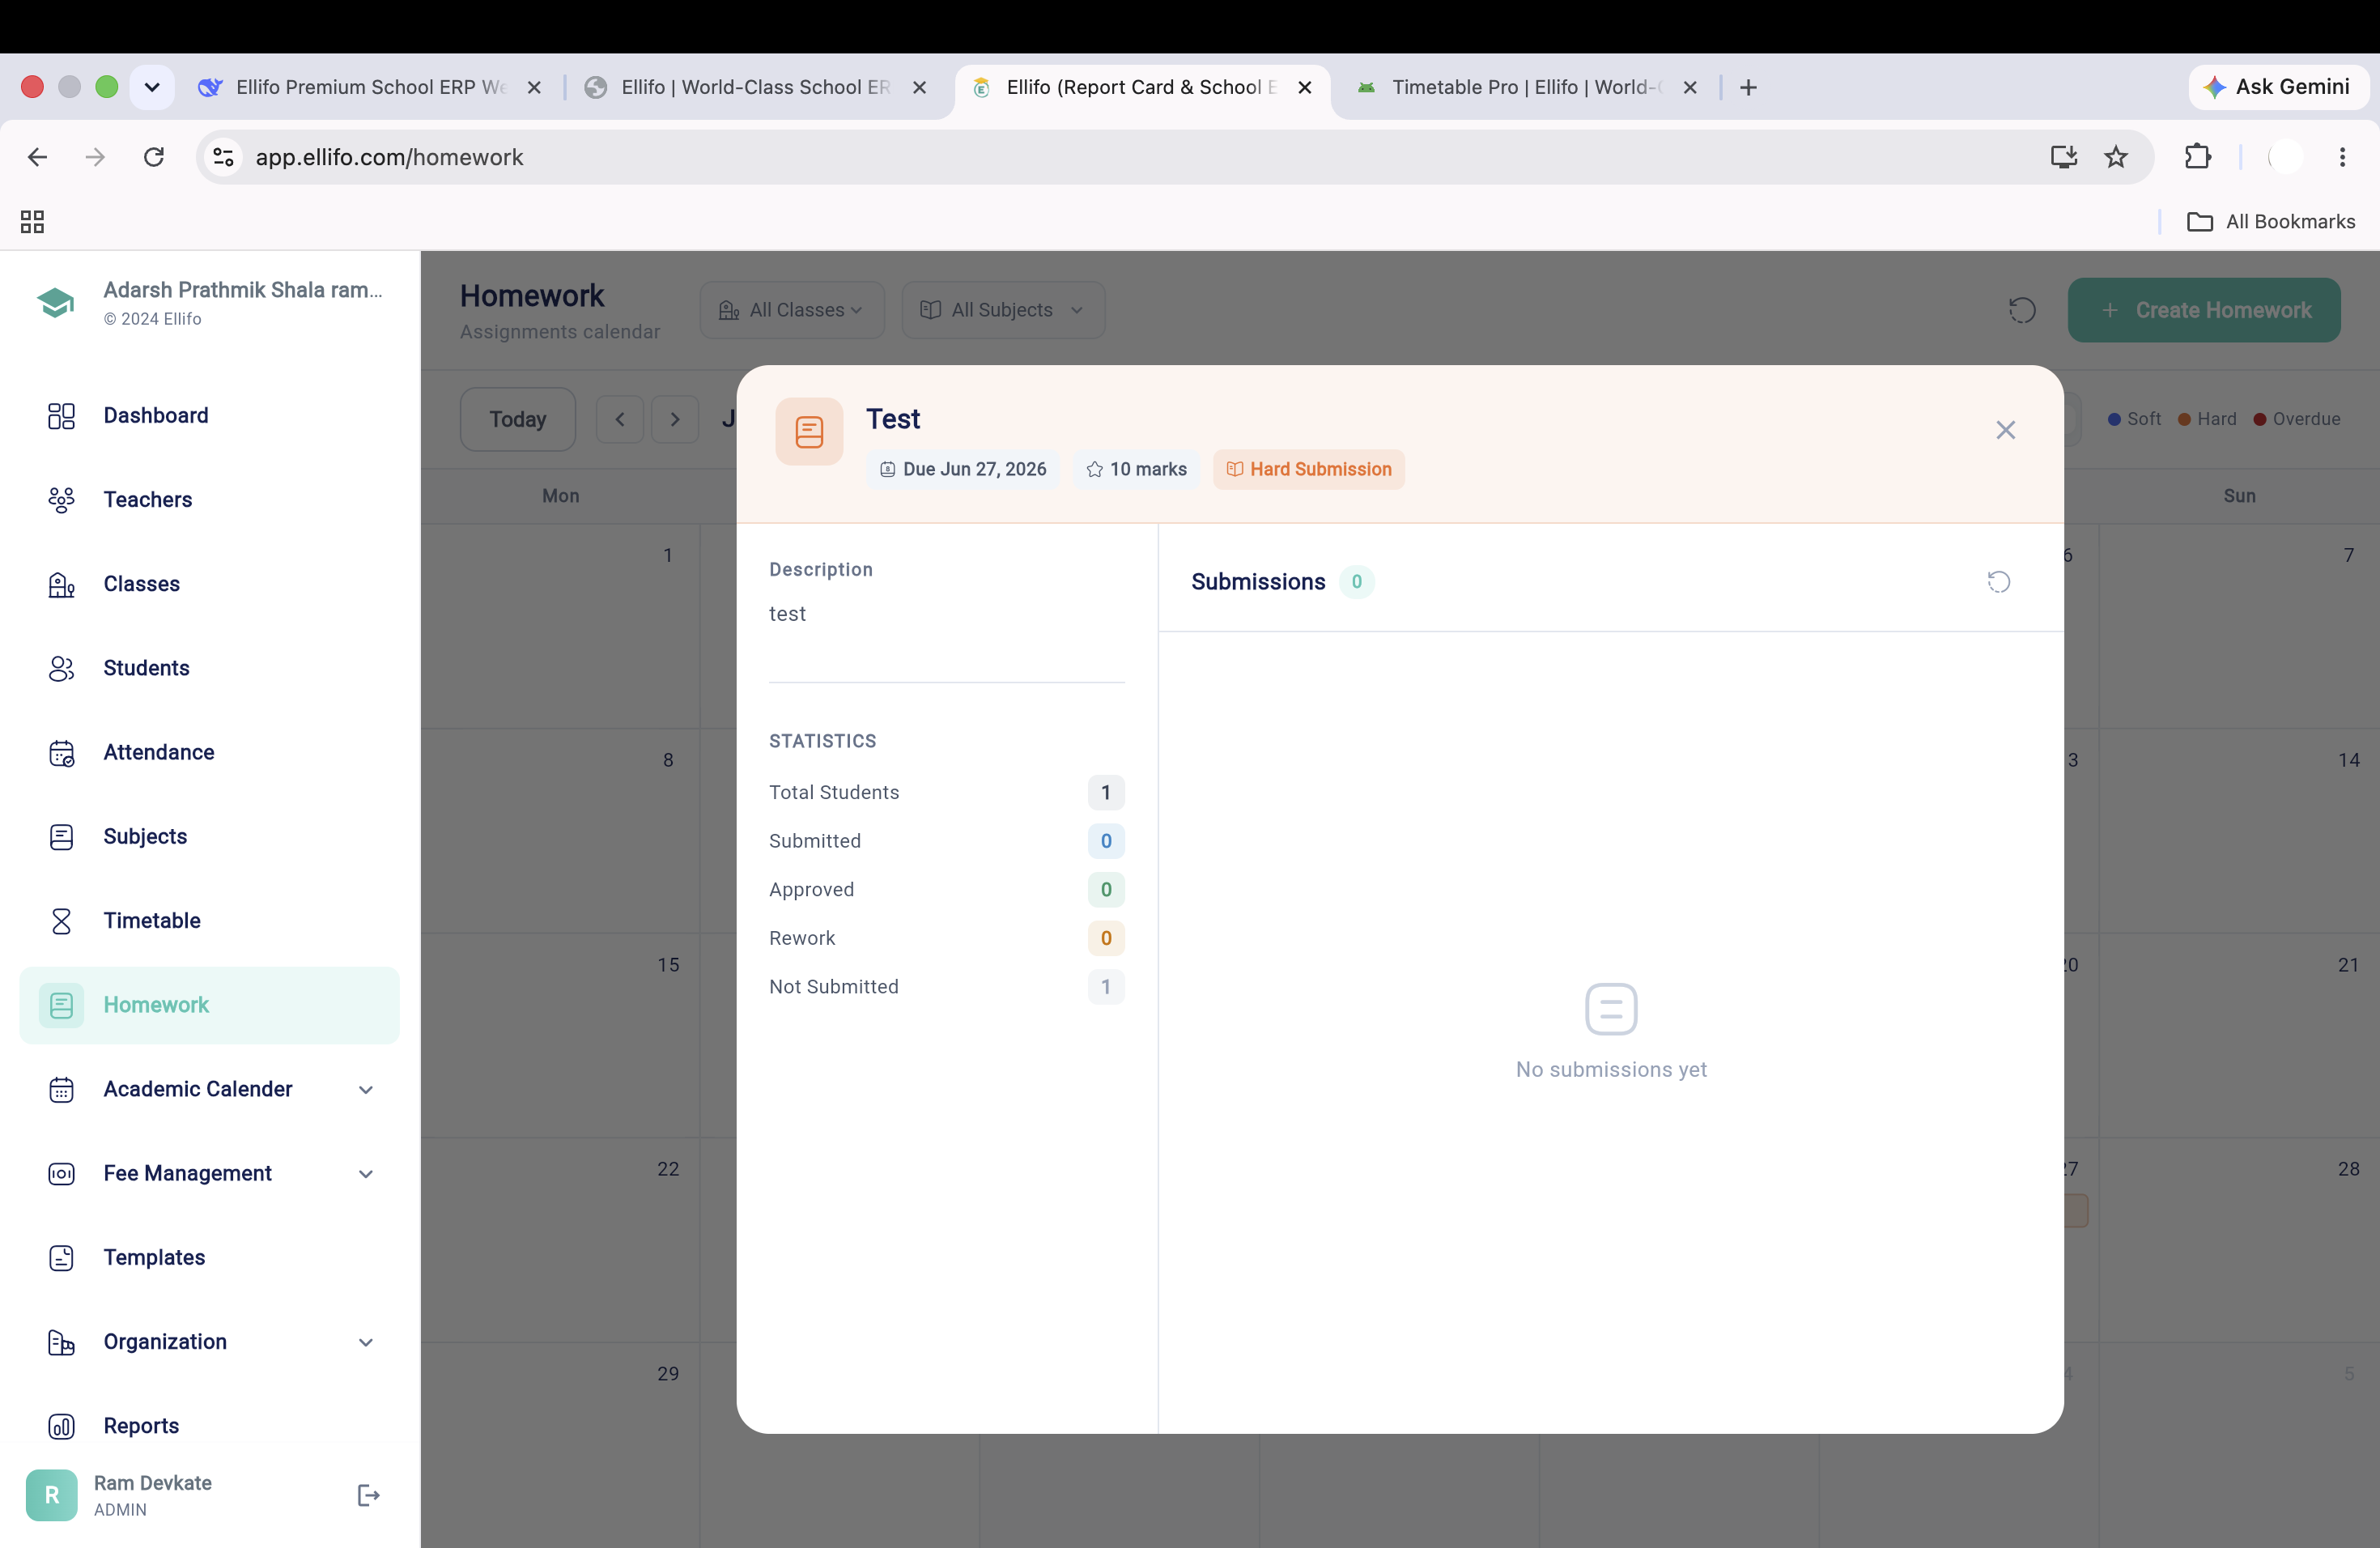Click the Create Homework button
The image size is (2380, 1548).
pos(2204,310)
